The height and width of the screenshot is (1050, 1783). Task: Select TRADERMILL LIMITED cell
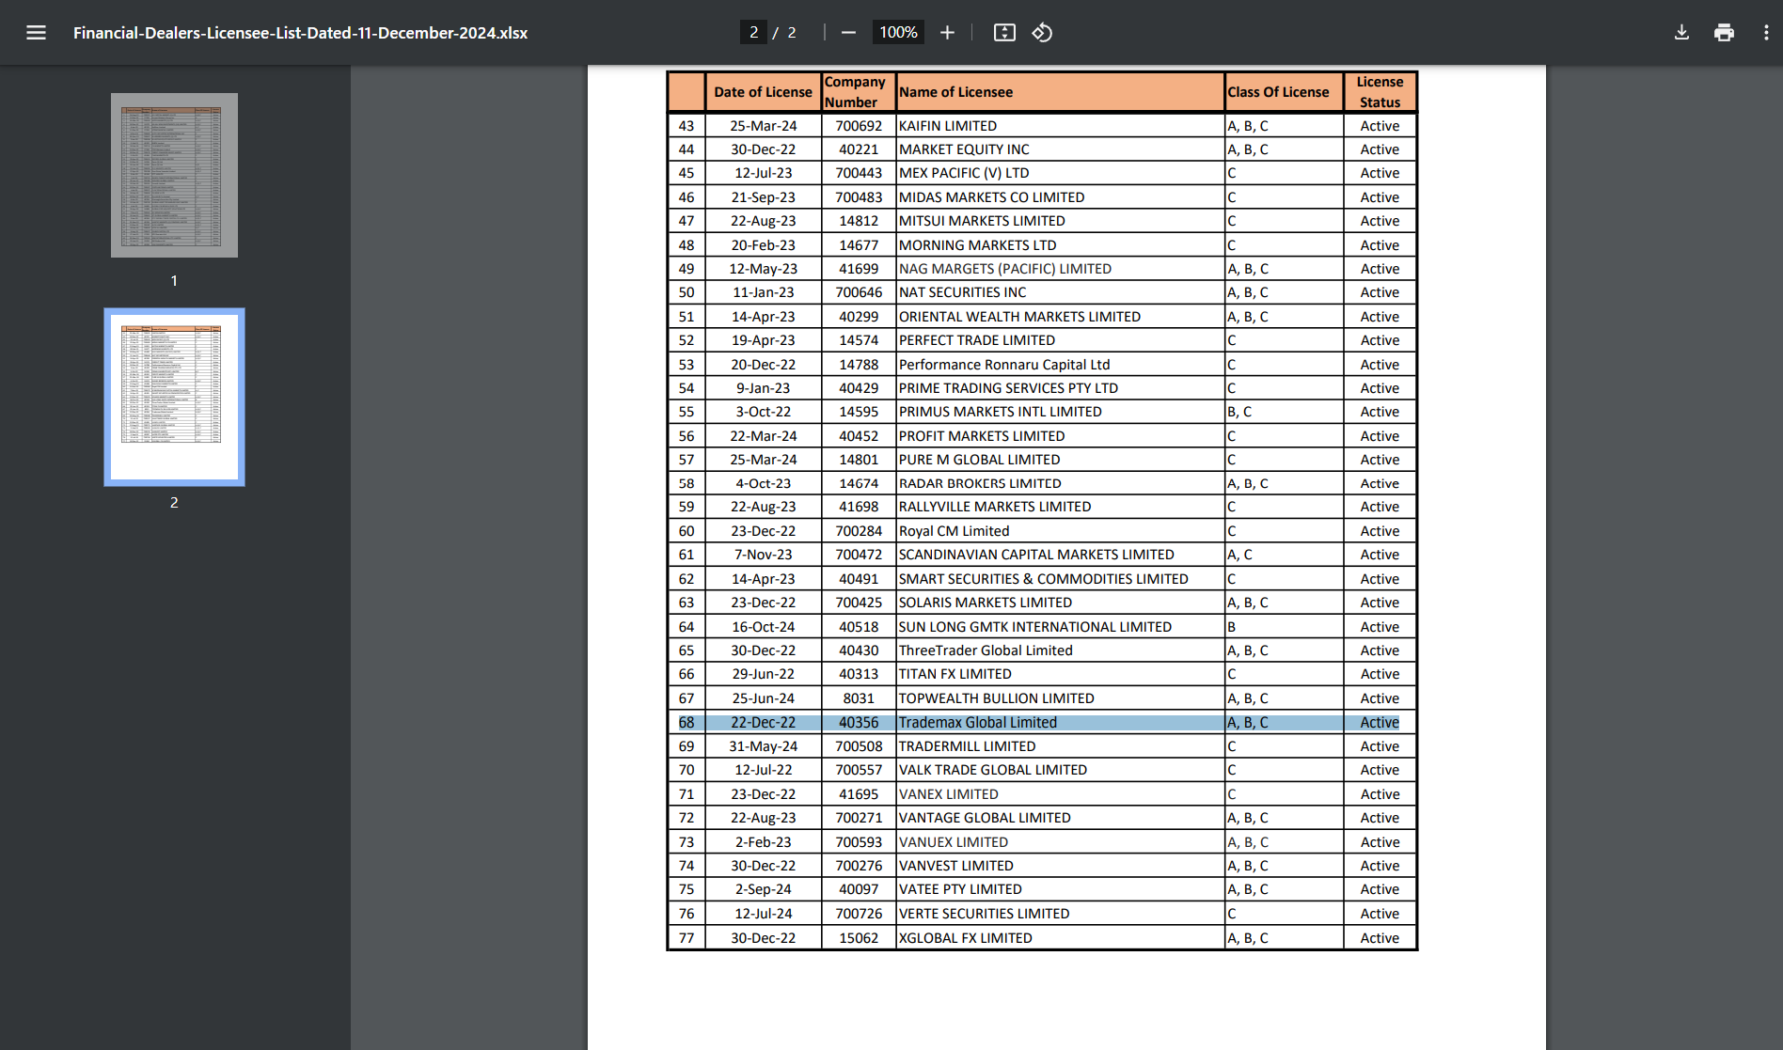1060,746
